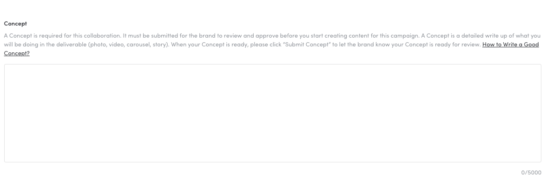Select the Concept section heading
The height and width of the screenshot is (180, 546).
(15, 24)
